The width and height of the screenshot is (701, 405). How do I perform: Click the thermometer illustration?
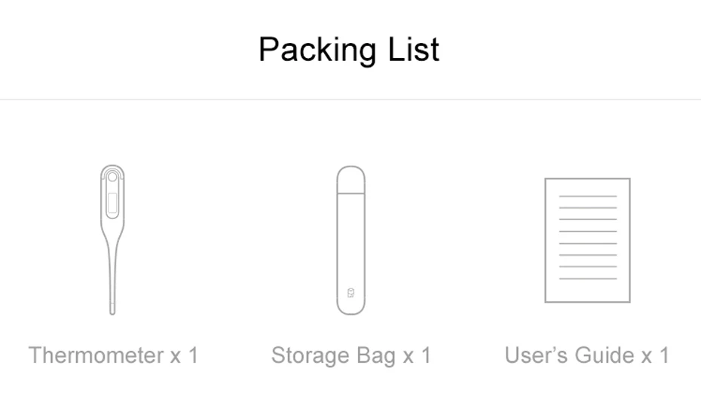click(x=112, y=240)
